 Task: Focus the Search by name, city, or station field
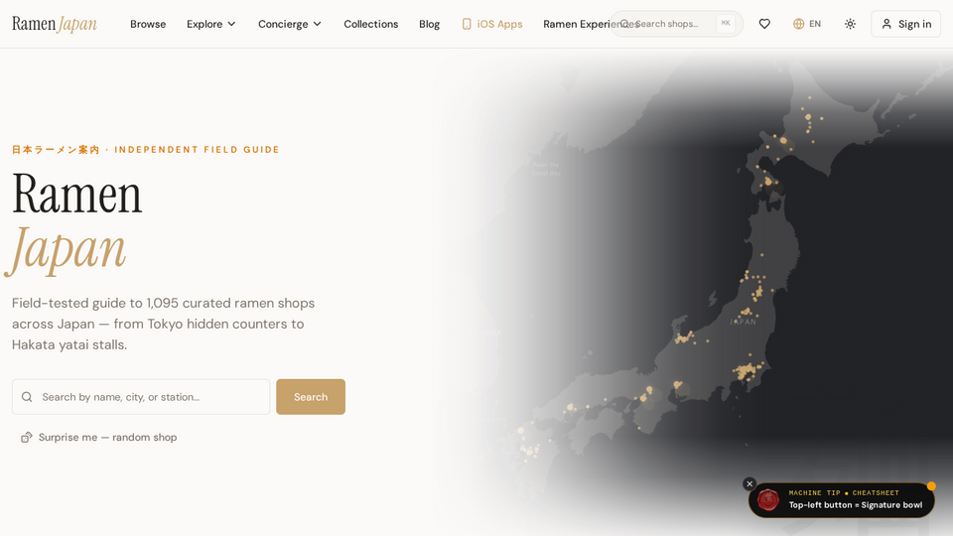click(x=141, y=397)
